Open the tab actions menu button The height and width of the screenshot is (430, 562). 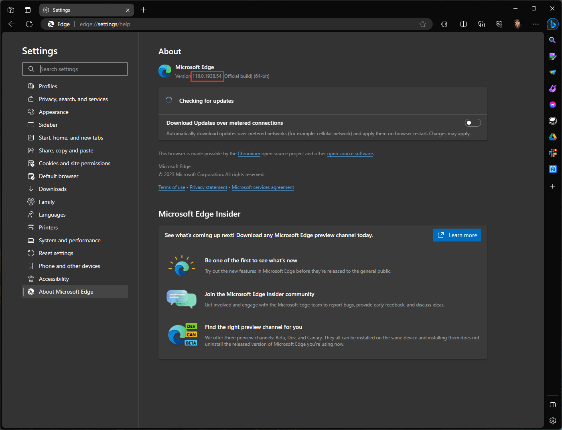[x=11, y=10]
